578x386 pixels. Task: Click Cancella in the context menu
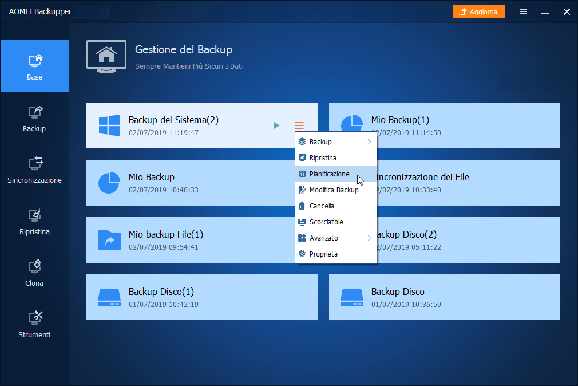(322, 206)
